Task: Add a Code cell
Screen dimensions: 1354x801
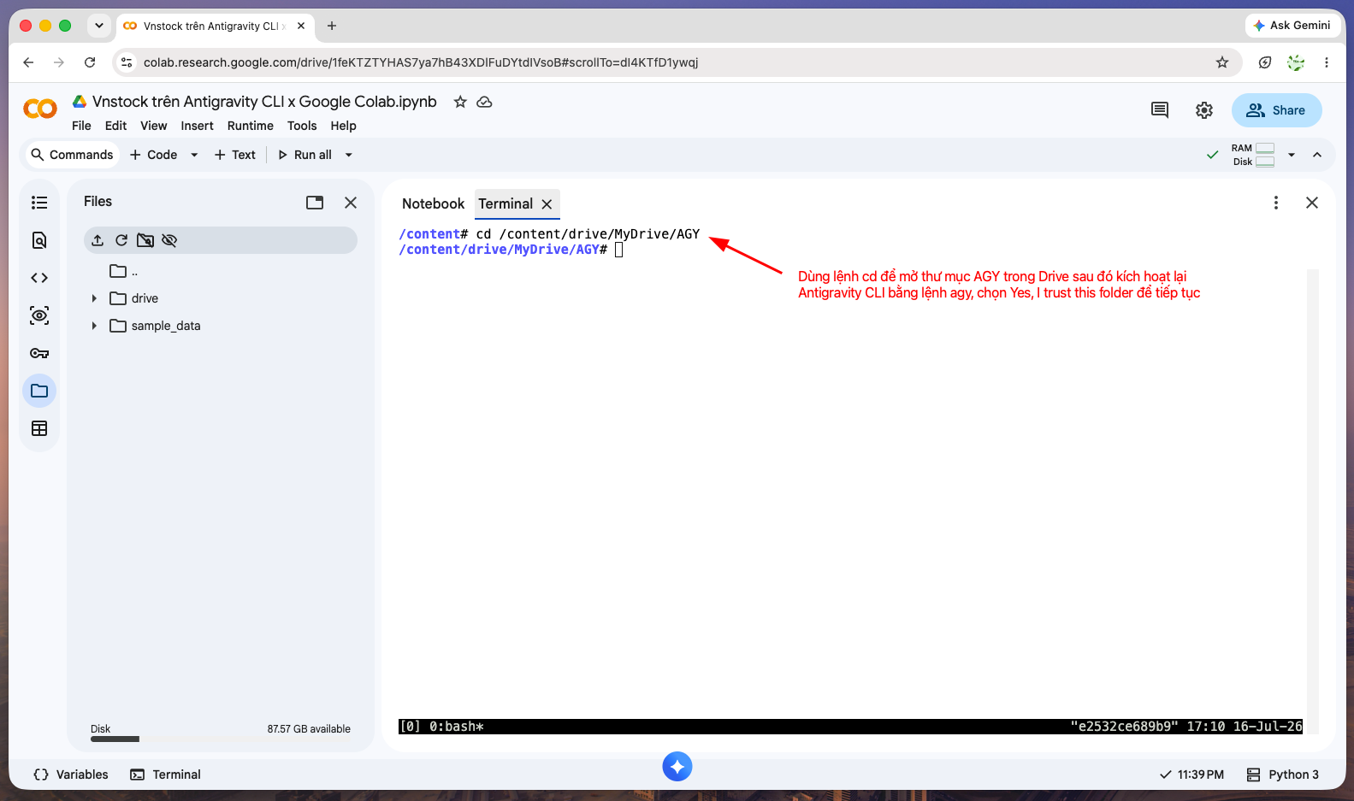Action: tap(154, 155)
